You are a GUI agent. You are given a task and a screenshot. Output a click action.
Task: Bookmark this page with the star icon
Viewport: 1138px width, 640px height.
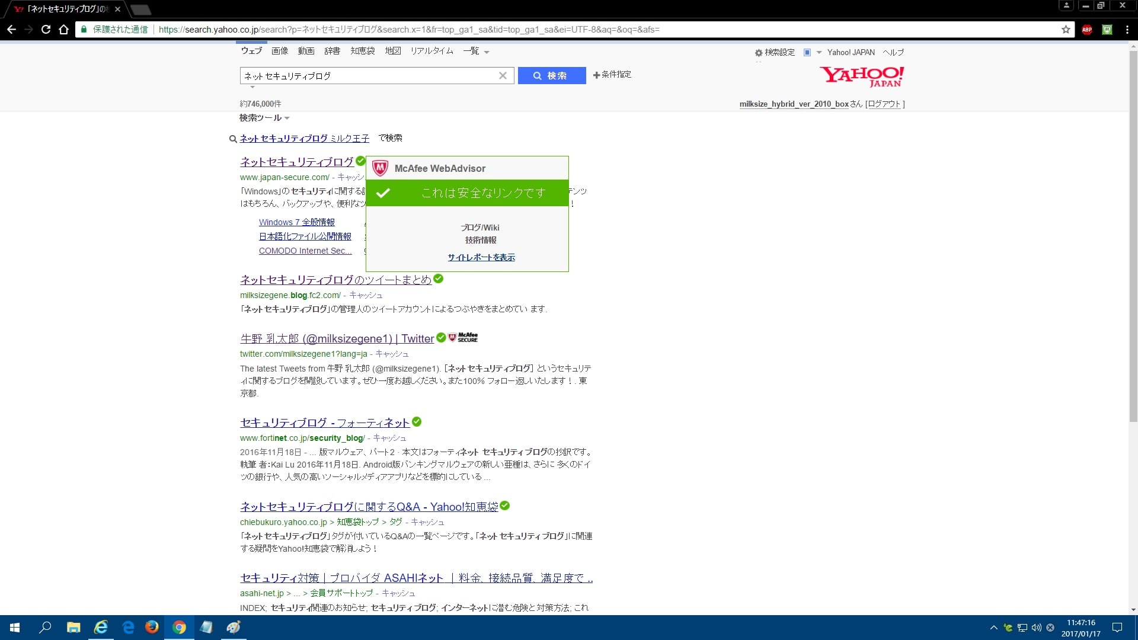(1066, 29)
